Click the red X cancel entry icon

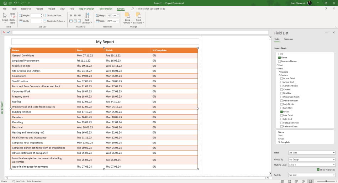4,32
